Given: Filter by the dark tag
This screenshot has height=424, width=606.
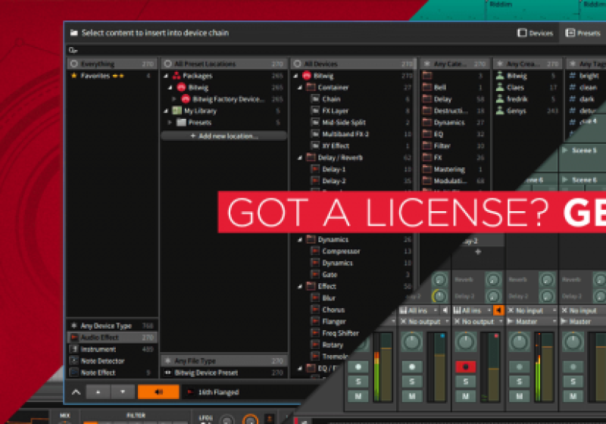Looking at the screenshot, I should click(x=586, y=99).
